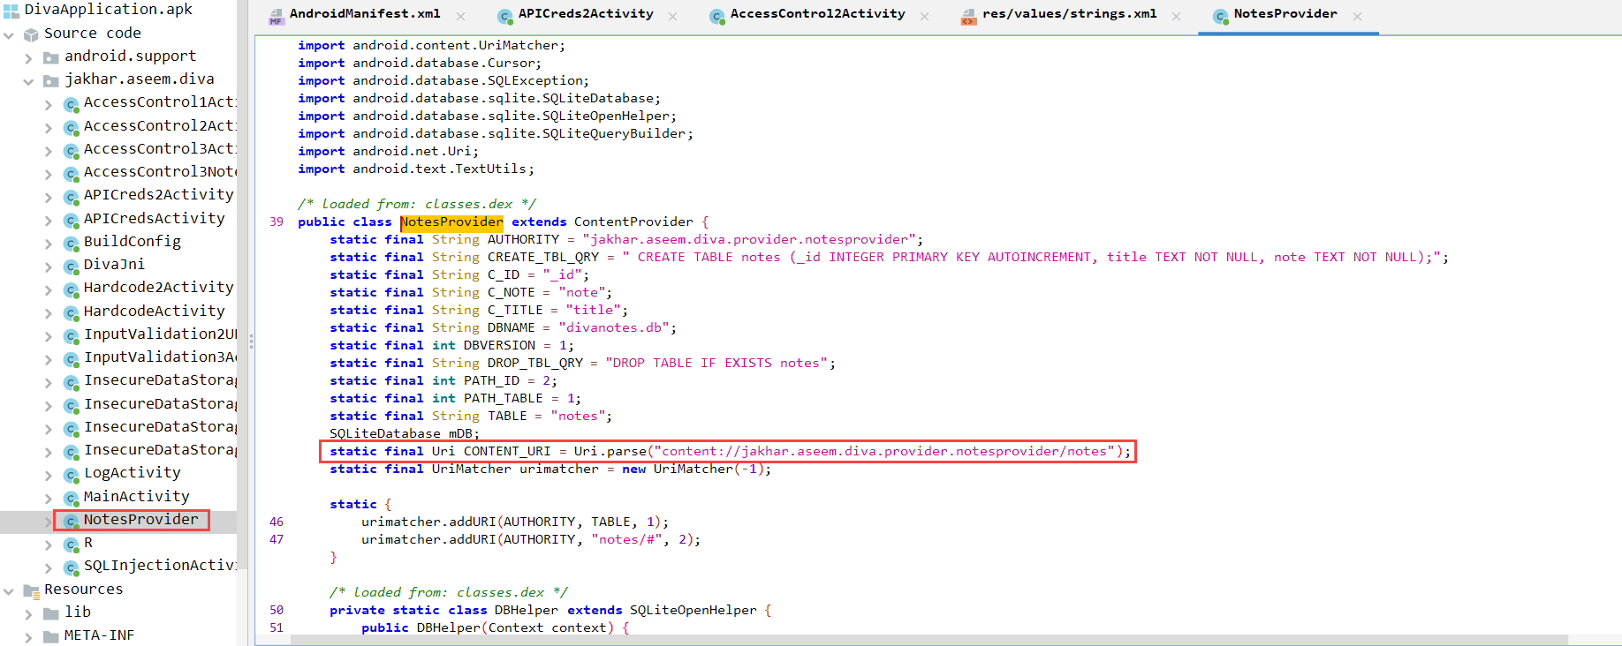Close the NotesProvider tab
This screenshot has height=646, width=1622.
(x=1357, y=16)
